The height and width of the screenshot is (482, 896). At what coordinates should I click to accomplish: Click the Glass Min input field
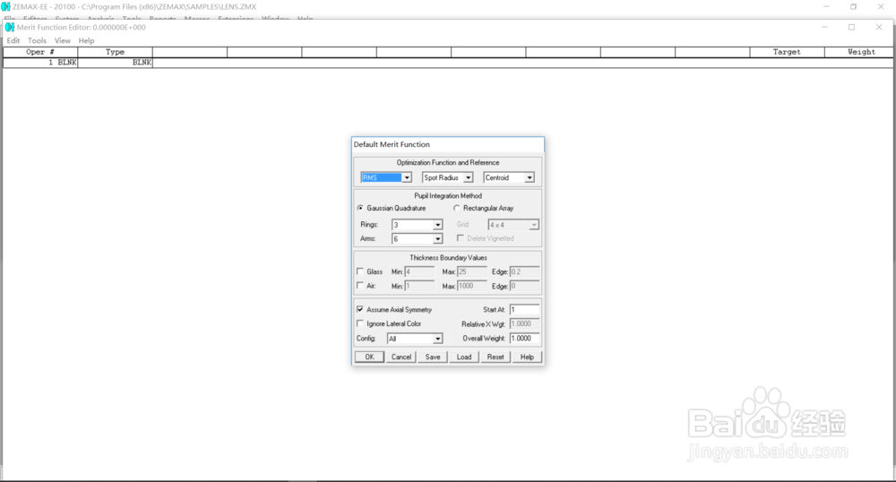click(419, 271)
